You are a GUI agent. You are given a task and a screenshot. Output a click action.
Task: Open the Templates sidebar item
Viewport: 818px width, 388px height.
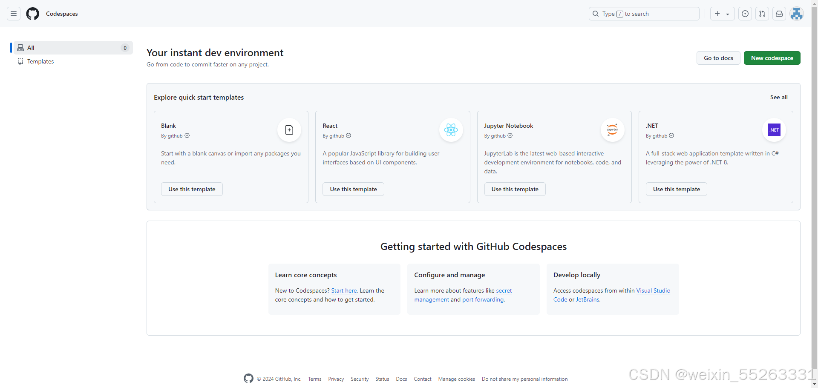pos(73,61)
